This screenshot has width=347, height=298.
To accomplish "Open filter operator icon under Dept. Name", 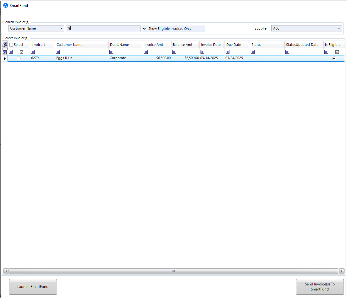I will 111,52.
